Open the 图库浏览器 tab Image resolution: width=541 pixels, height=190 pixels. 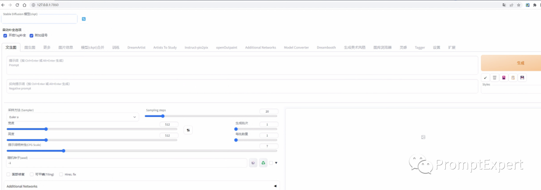tap(382, 47)
